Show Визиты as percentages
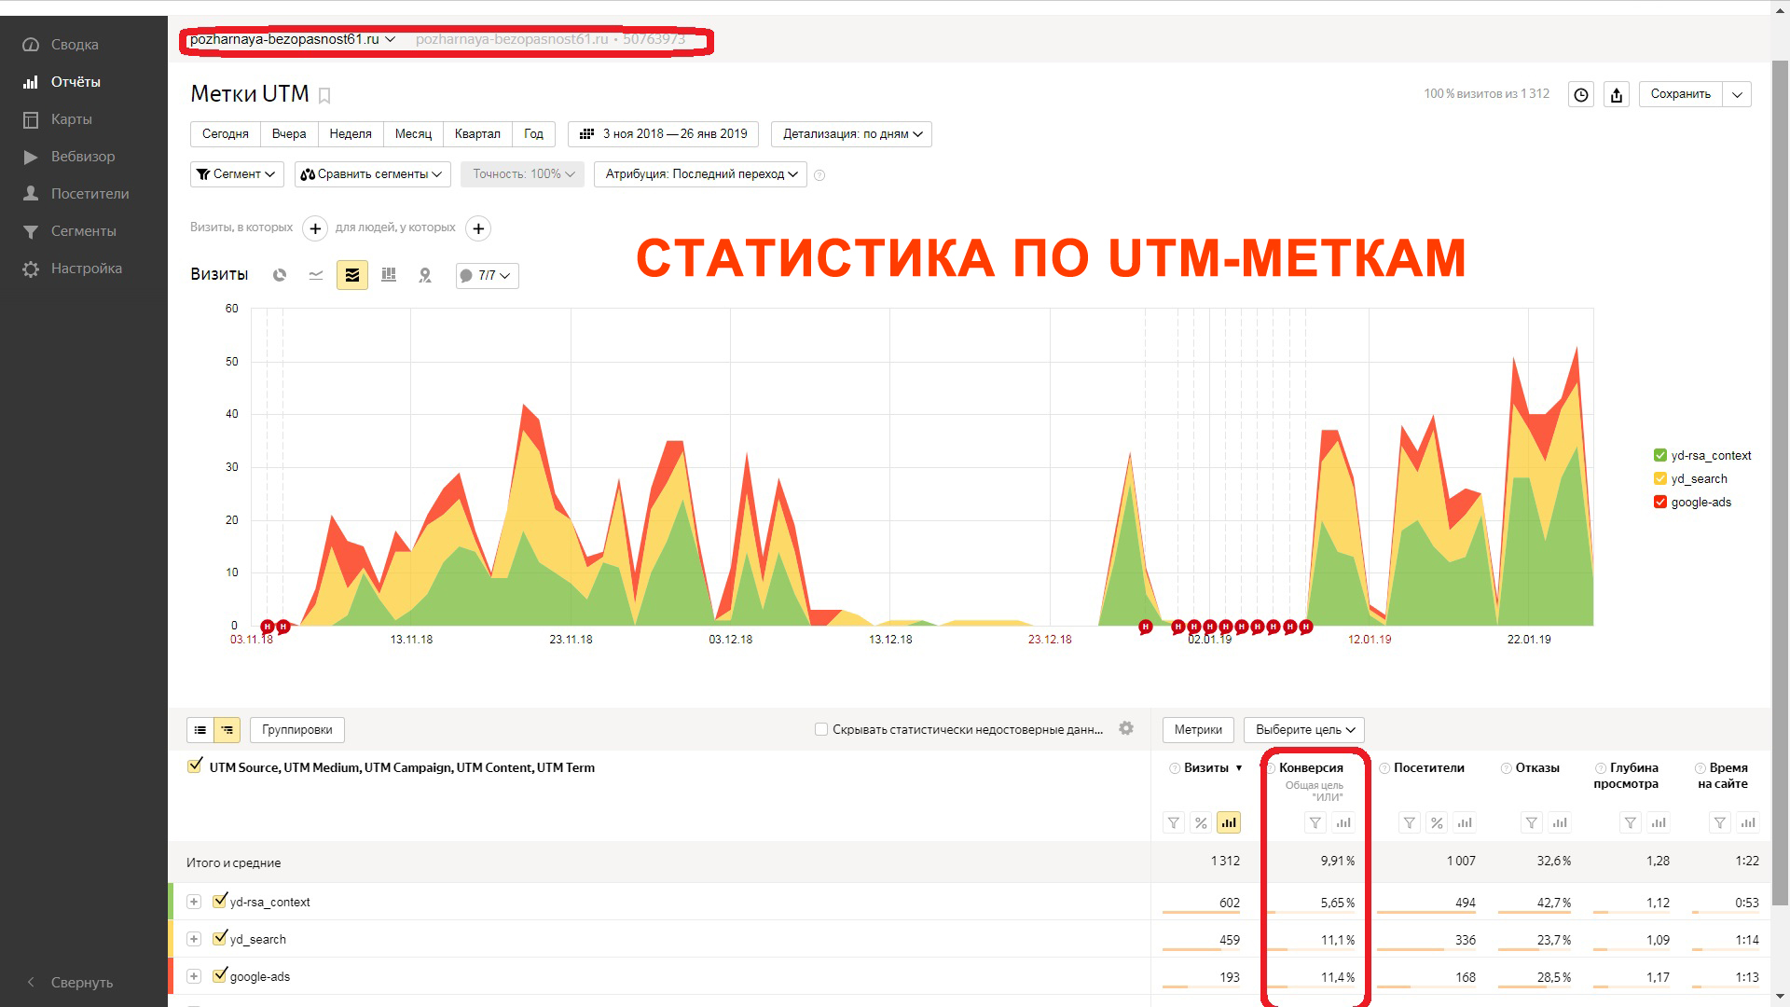The height and width of the screenshot is (1007, 1790). tap(1201, 823)
